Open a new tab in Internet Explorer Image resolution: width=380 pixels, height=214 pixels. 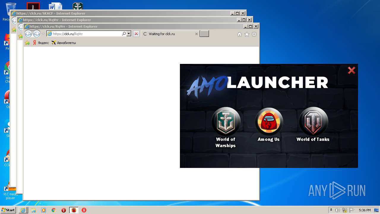pos(204,34)
